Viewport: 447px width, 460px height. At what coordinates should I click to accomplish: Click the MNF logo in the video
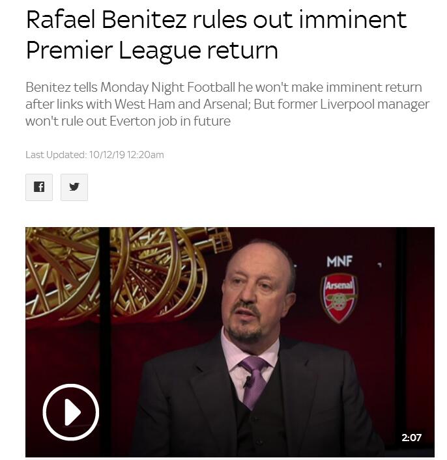339,261
